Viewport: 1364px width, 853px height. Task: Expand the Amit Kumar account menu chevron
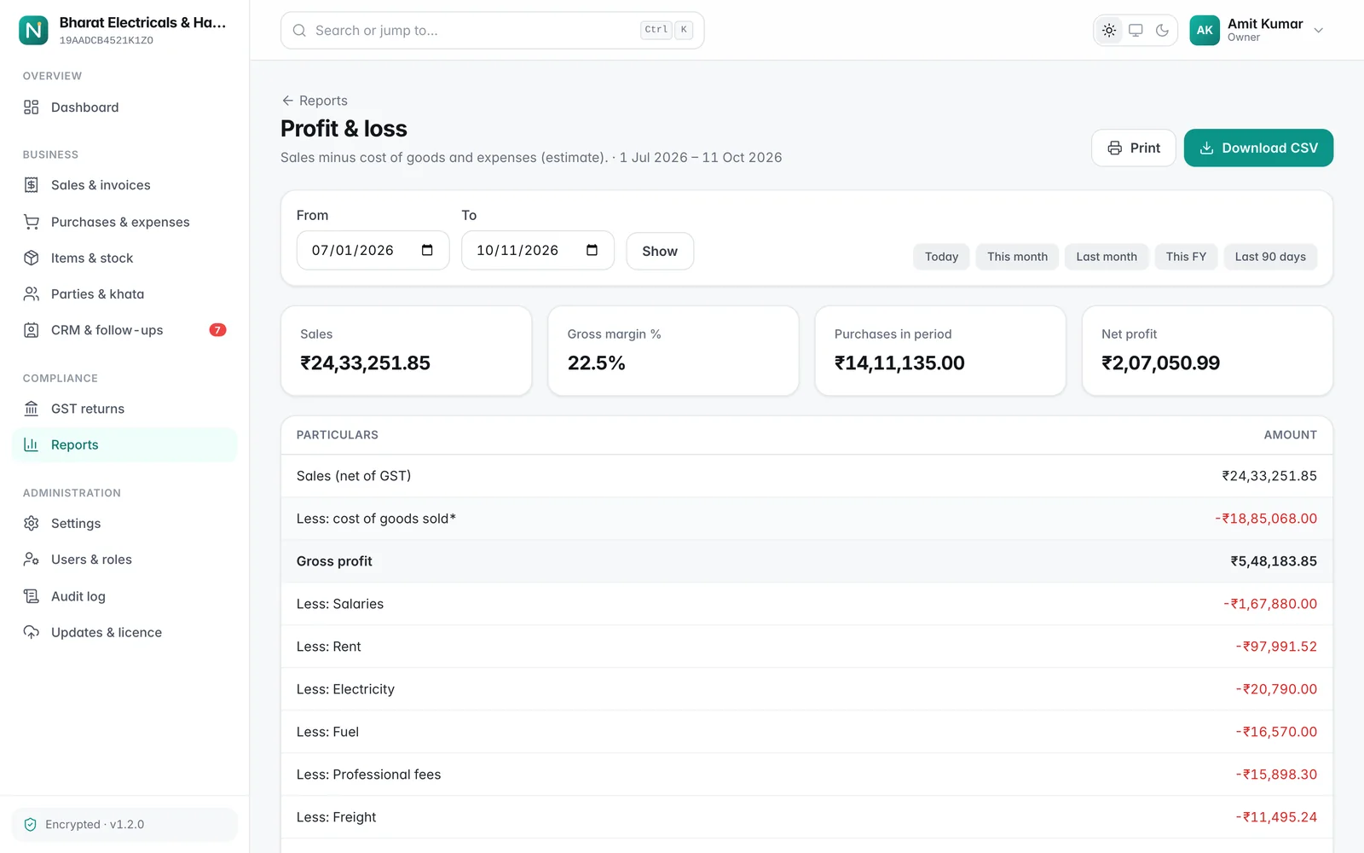[1319, 31]
